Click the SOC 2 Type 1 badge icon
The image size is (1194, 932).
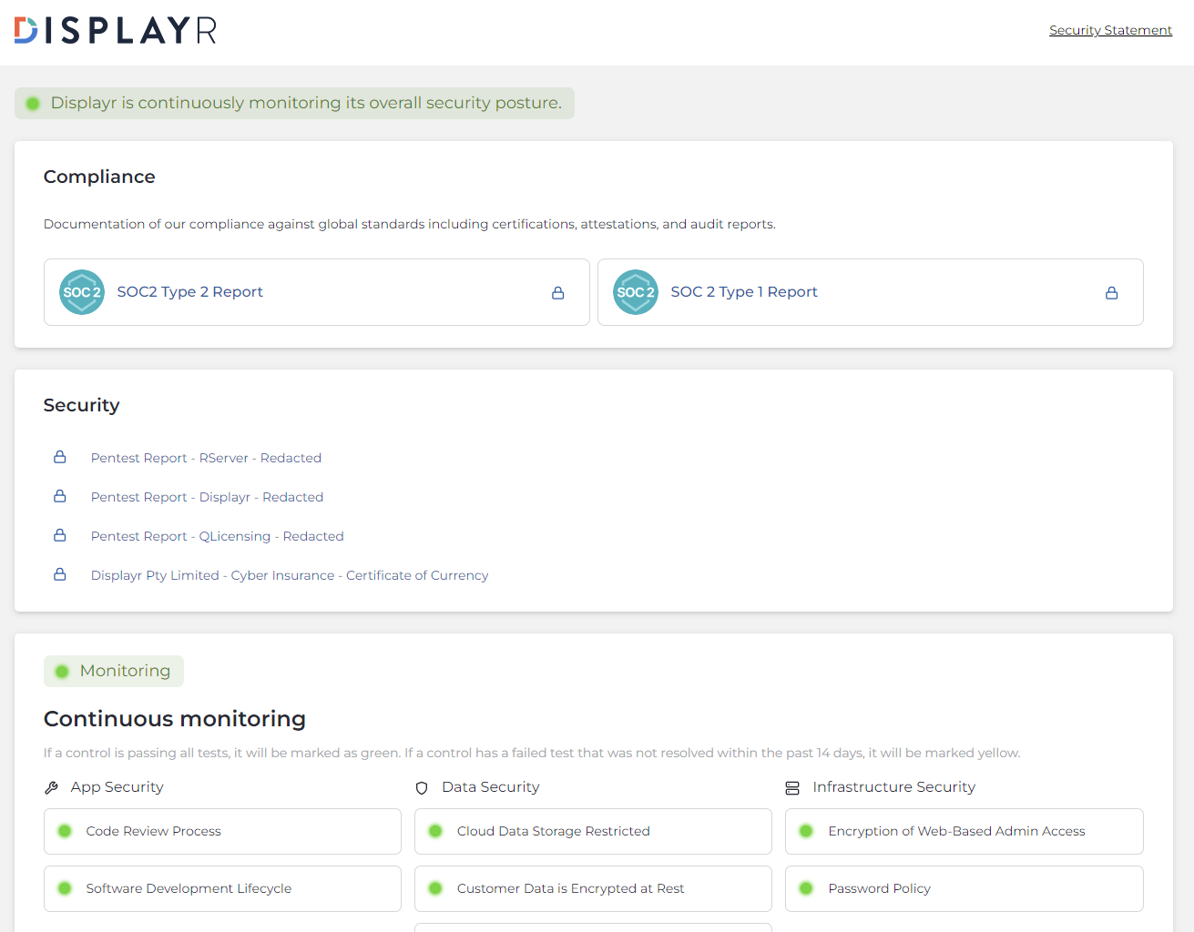pos(635,291)
